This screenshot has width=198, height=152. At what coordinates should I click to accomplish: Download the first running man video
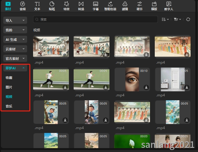(x=65, y=87)
